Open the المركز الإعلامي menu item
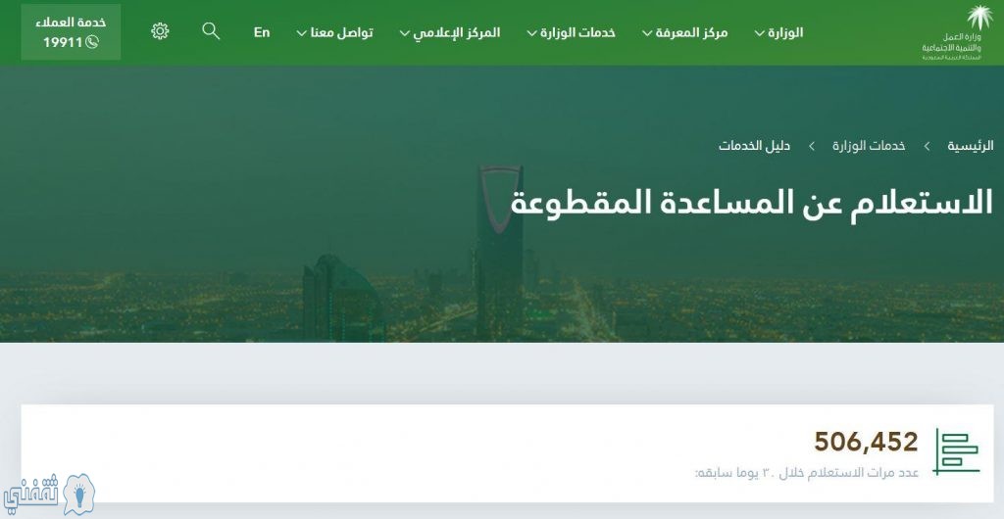 457,32
